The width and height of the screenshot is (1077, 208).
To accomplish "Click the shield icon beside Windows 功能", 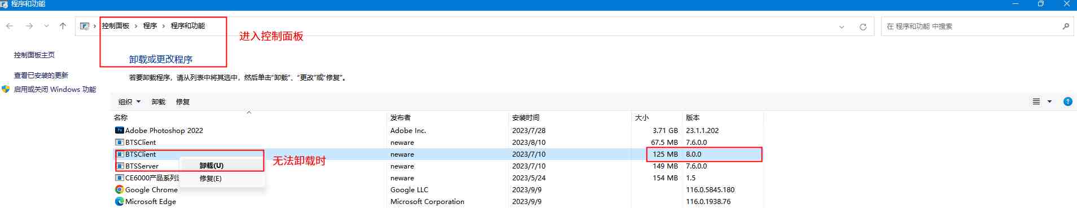I will [x=6, y=89].
